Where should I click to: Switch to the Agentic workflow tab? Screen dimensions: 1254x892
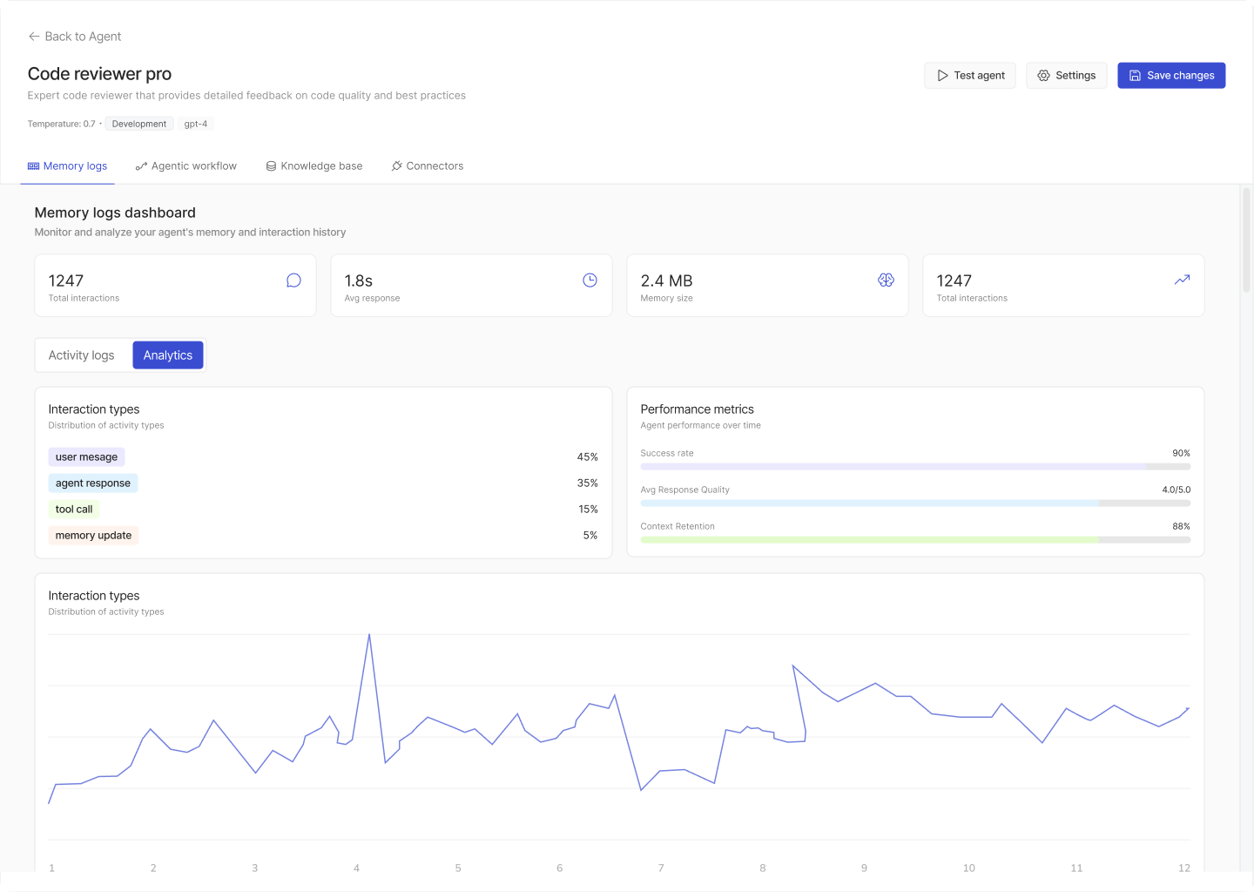(x=185, y=166)
